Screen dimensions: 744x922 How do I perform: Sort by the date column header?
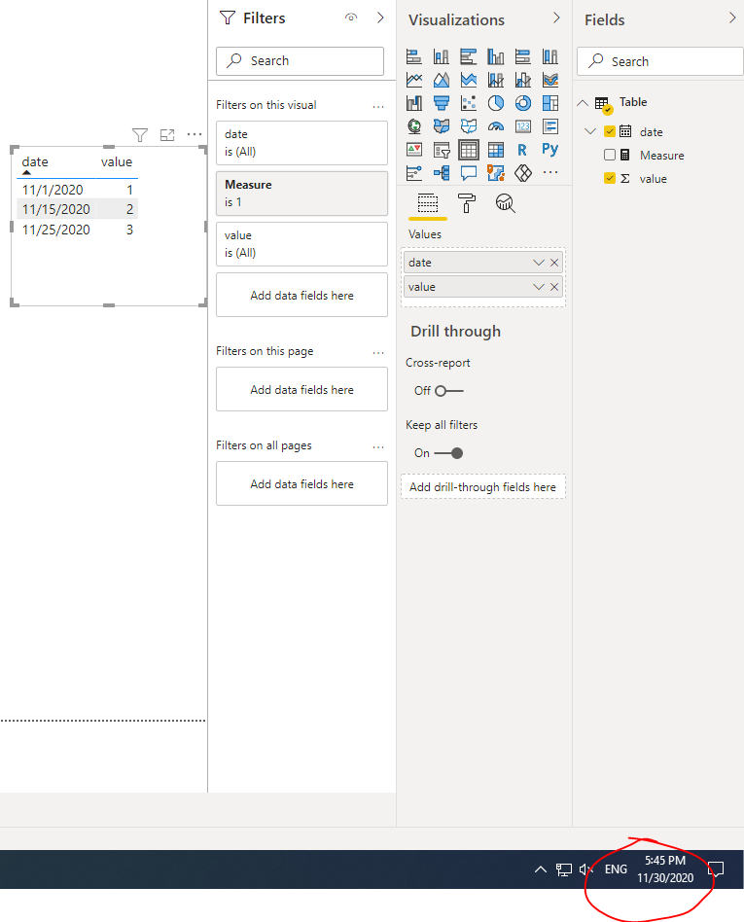coord(35,161)
